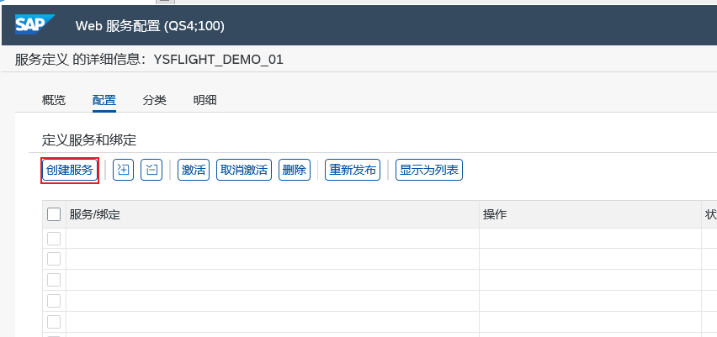Click the collapse all nodes icon
Screen dimensions: 717x337
151,170
